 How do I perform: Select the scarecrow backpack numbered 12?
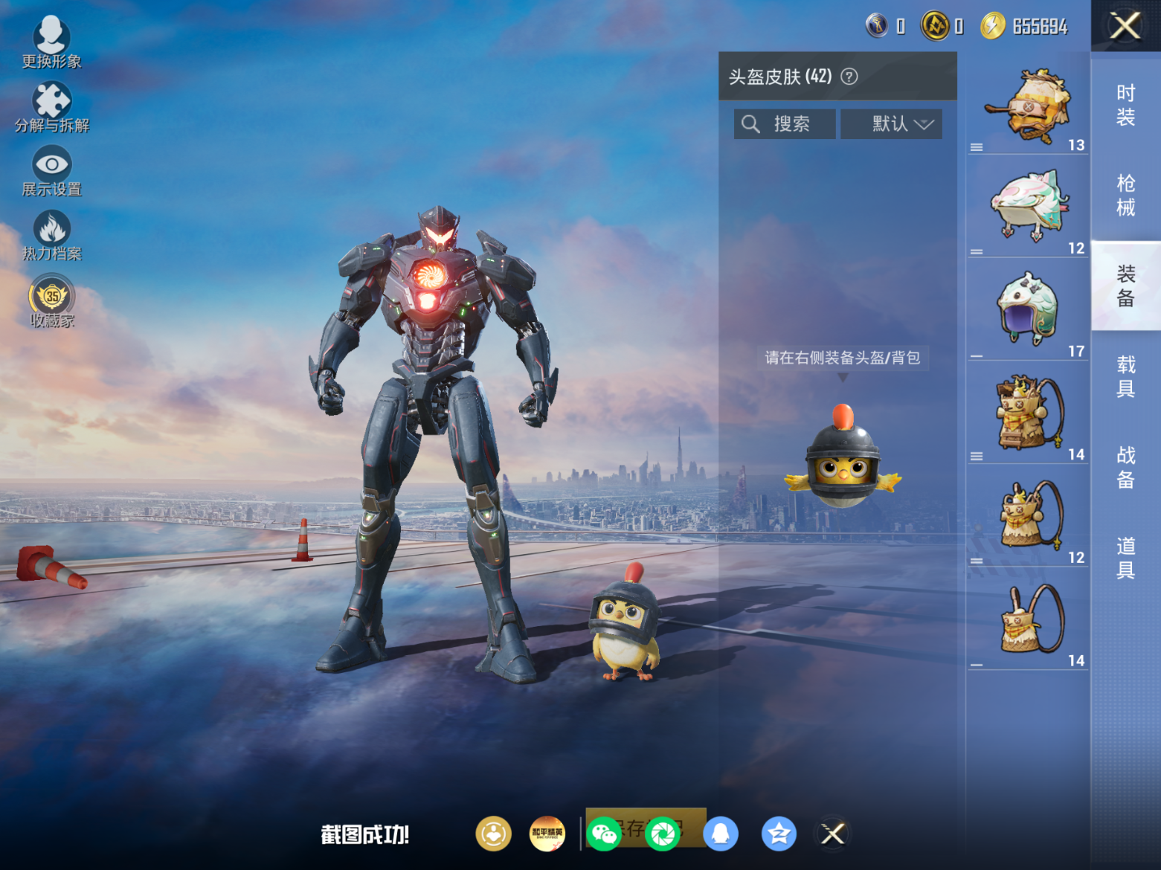coord(1028,518)
